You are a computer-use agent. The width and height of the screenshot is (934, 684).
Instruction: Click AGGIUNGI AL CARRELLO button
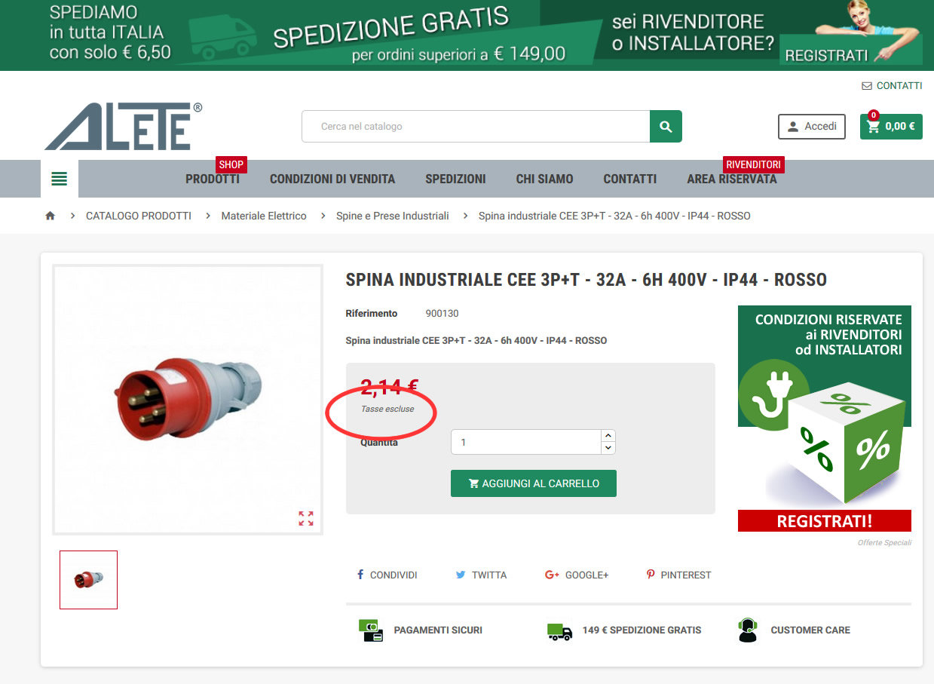tap(534, 483)
